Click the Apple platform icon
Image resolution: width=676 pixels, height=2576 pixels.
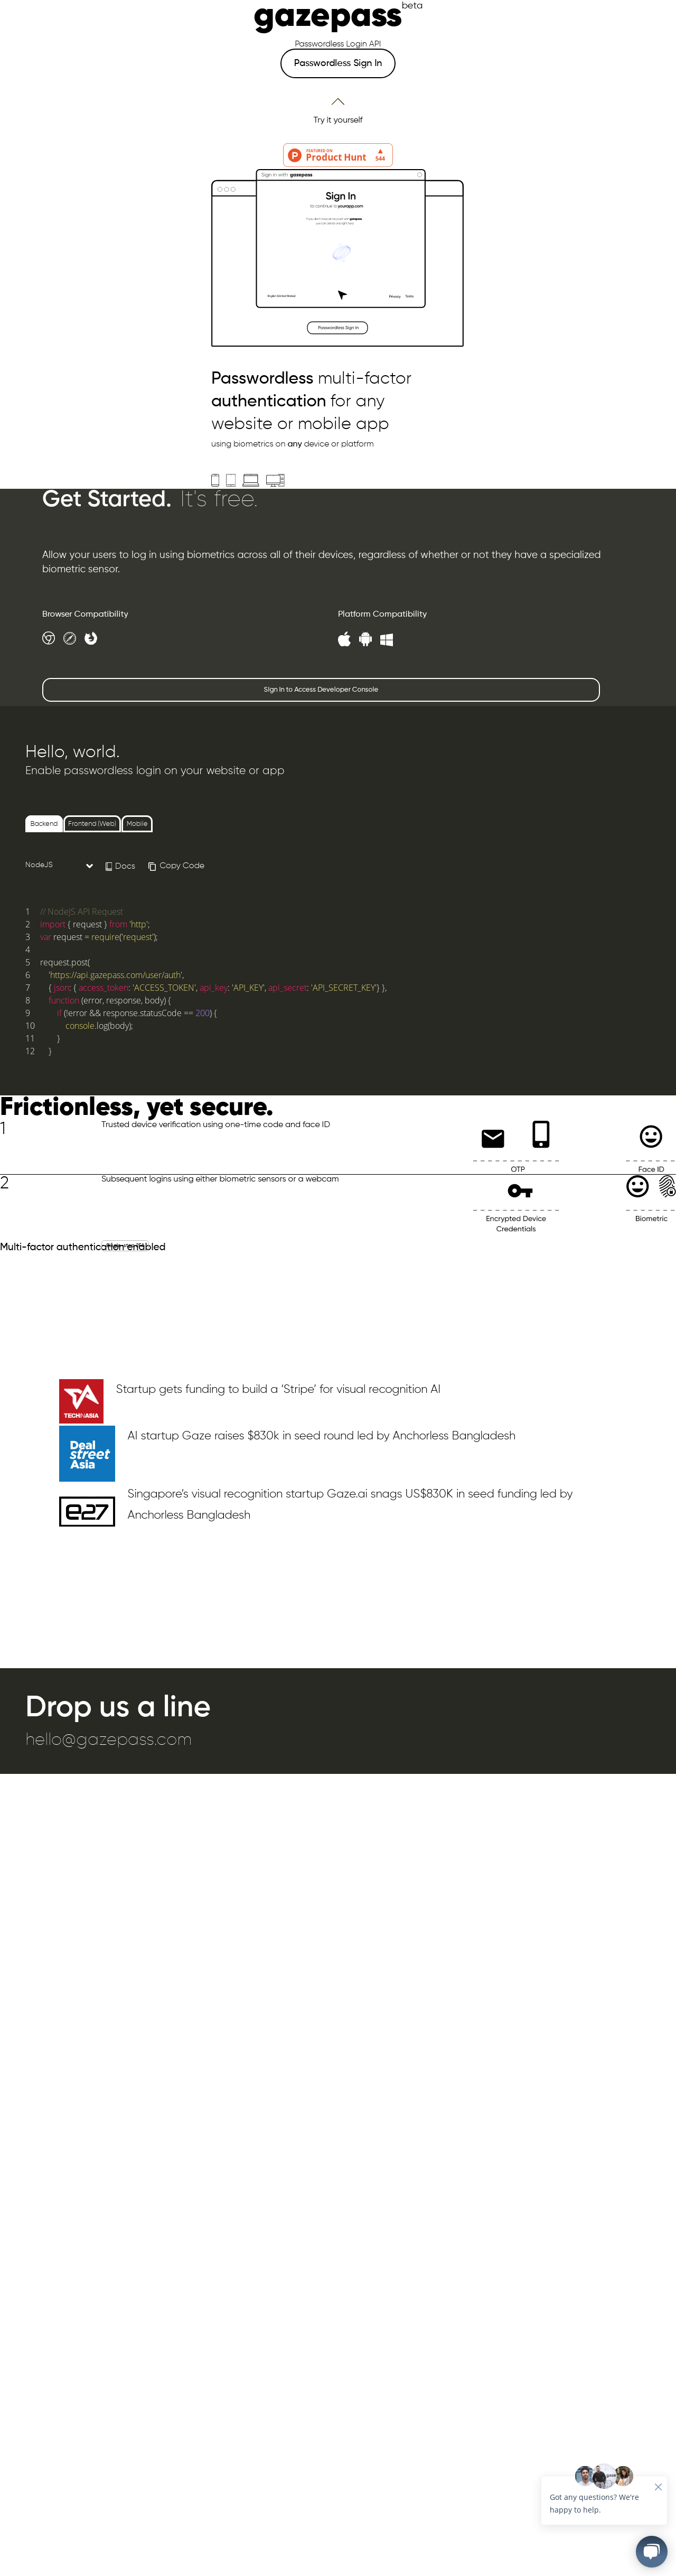tap(344, 639)
